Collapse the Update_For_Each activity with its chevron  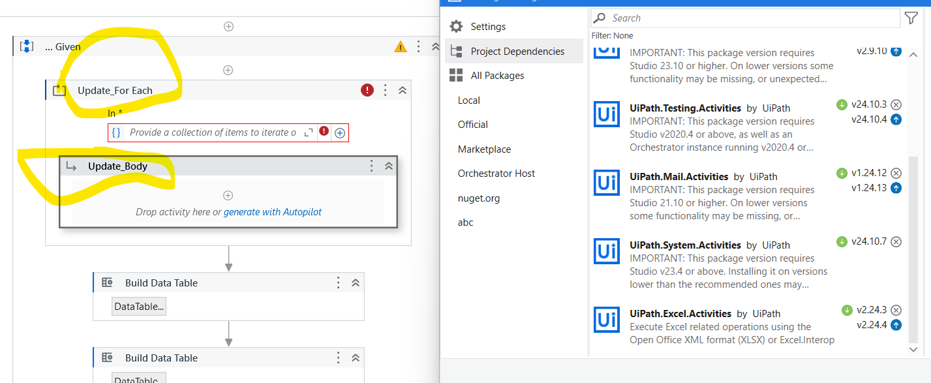tap(403, 90)
